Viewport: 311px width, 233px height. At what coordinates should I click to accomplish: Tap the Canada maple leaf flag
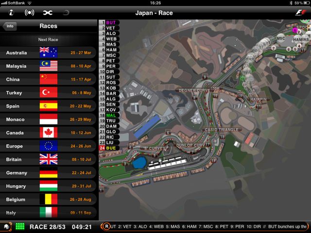tap(49, 133)
